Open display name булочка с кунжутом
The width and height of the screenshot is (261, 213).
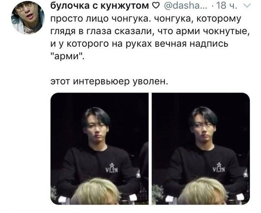tap(100, 6)
